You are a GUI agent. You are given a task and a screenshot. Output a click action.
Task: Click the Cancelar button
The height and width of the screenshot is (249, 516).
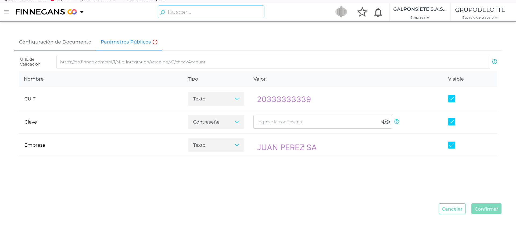pos(452,209)
